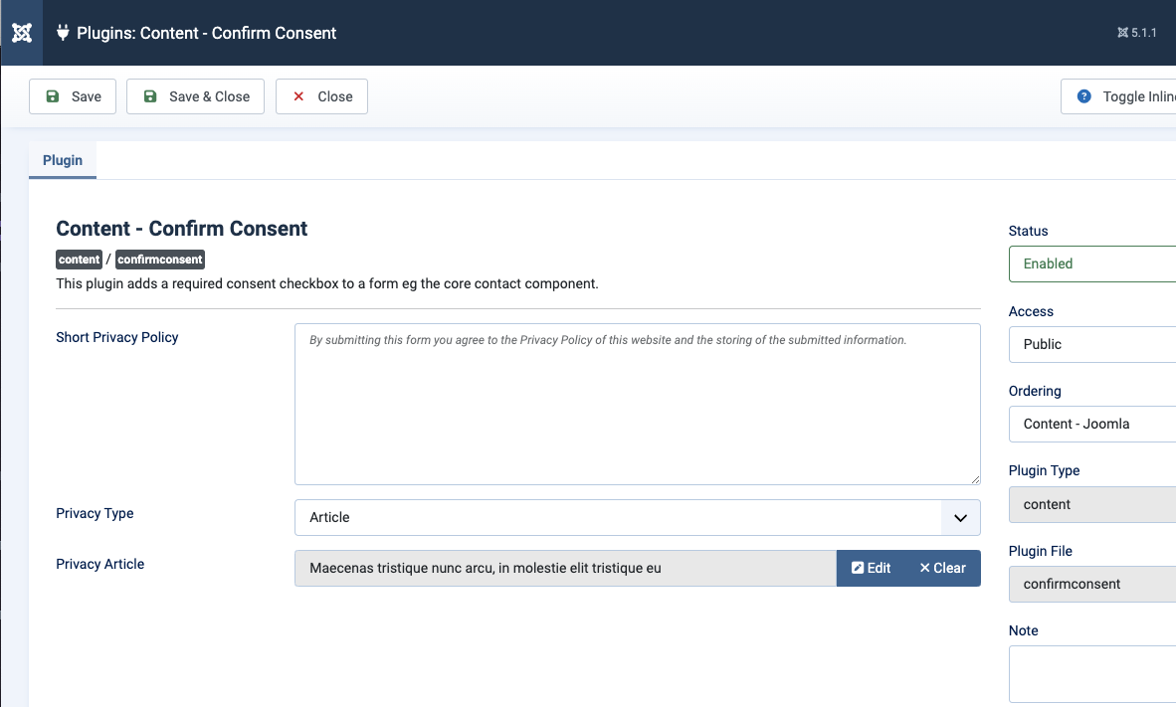
Task: Click the Plugin Type field
Action: (x=1091, y=504)
